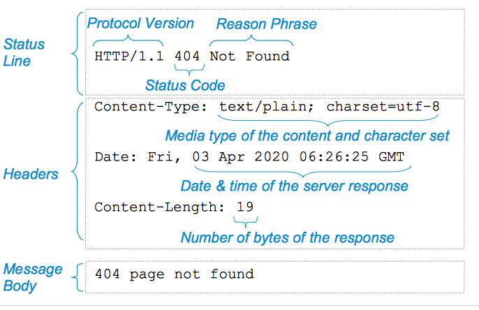The width and height of the screenshot is (479, 310).
Task: Select "Not Found" in the status line
Action: 249,56
